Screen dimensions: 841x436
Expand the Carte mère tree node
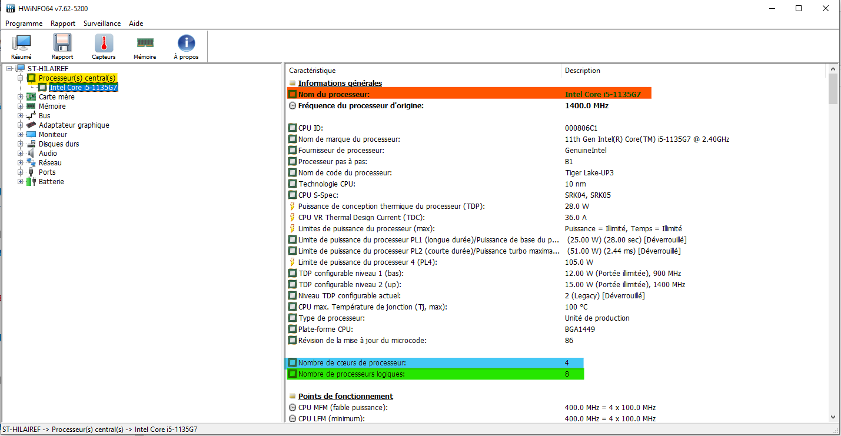point(21,97)
